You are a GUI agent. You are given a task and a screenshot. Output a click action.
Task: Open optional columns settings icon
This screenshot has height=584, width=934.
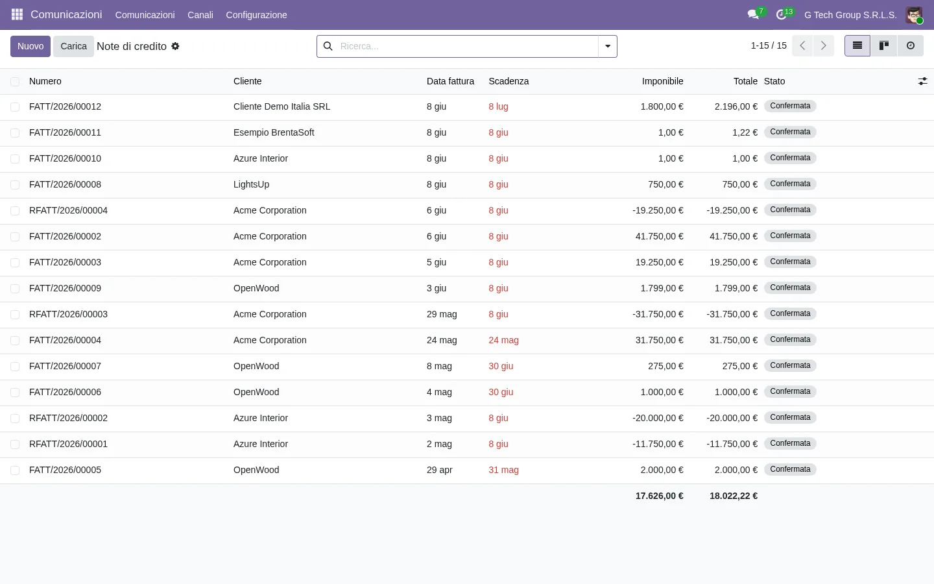click(x=922, y=81)
